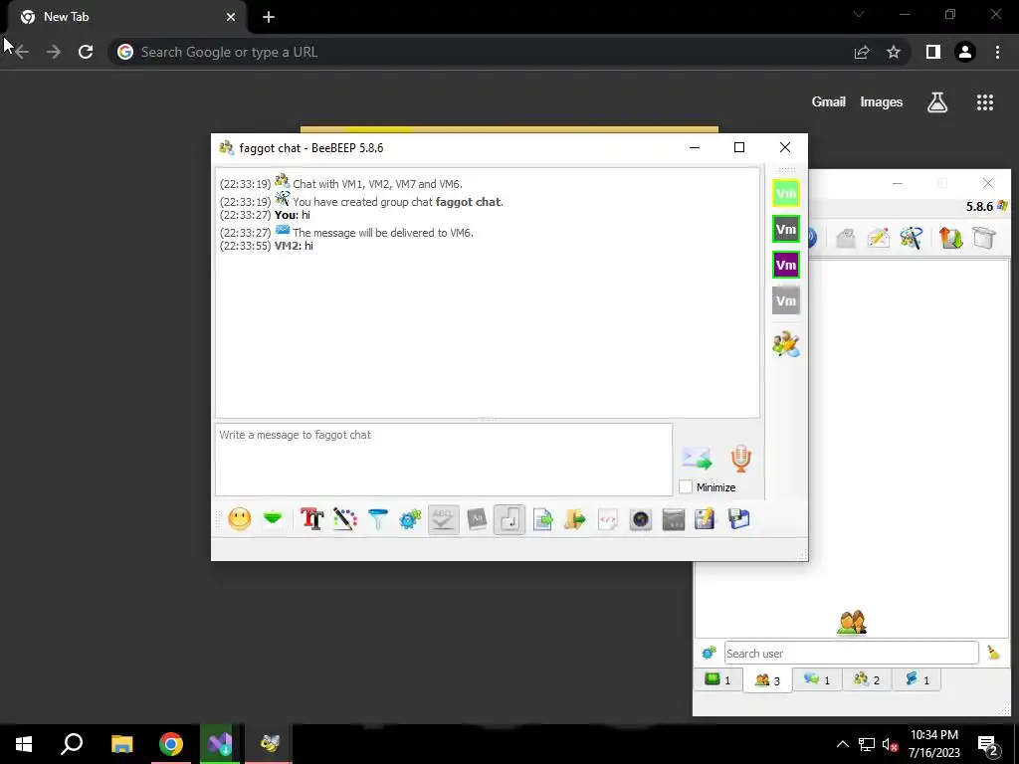Select offline gray Vm member avatar
The height and width of the screenshot is (764, 1019).
[786, 300]
